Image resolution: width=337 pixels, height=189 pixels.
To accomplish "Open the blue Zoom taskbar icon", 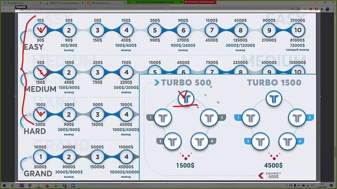I will (x=73, y=185).
